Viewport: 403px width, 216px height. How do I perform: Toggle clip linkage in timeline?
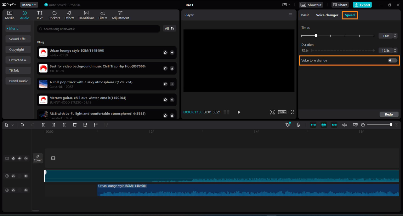pos(334,125)
